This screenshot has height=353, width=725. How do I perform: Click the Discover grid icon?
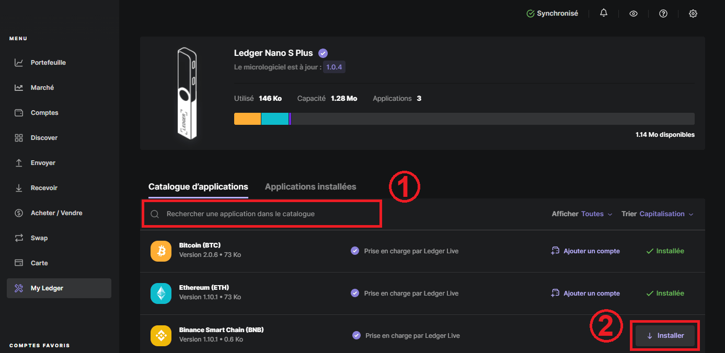pos(19,138)
